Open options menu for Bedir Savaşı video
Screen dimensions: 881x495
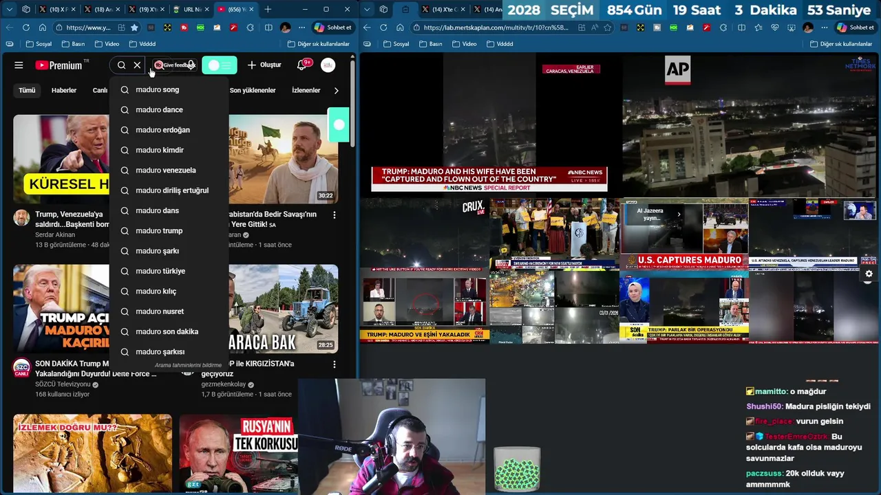coord(335,214)
